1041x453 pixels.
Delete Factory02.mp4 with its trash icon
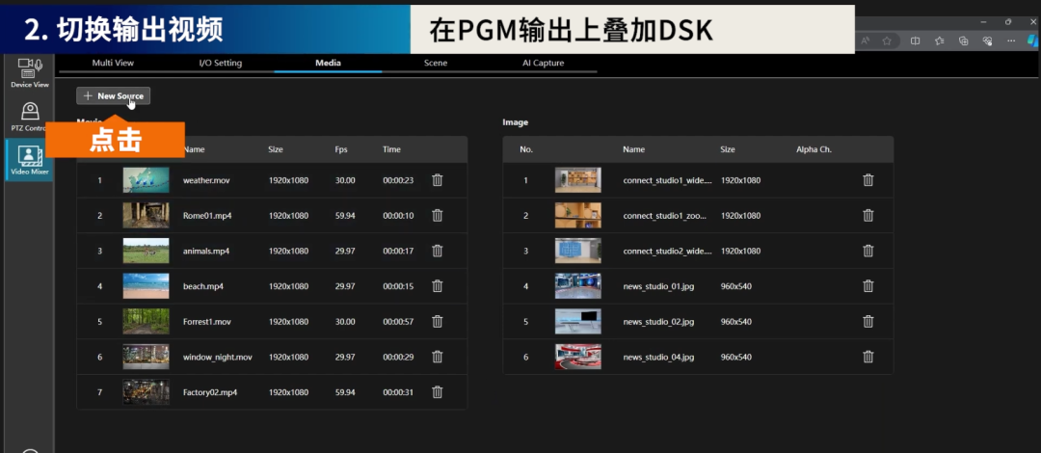[438, 392]
